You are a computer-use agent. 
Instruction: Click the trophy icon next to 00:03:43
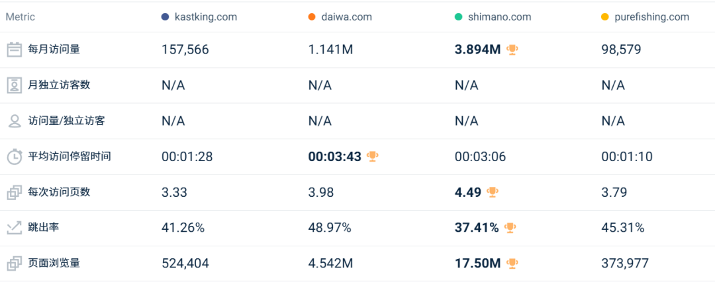coord(373,157)
